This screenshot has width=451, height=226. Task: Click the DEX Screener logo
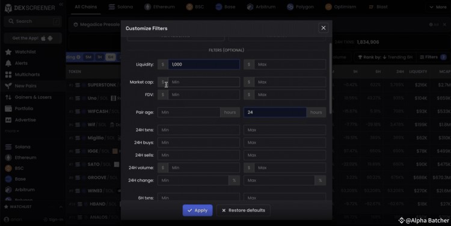[29, 8]
